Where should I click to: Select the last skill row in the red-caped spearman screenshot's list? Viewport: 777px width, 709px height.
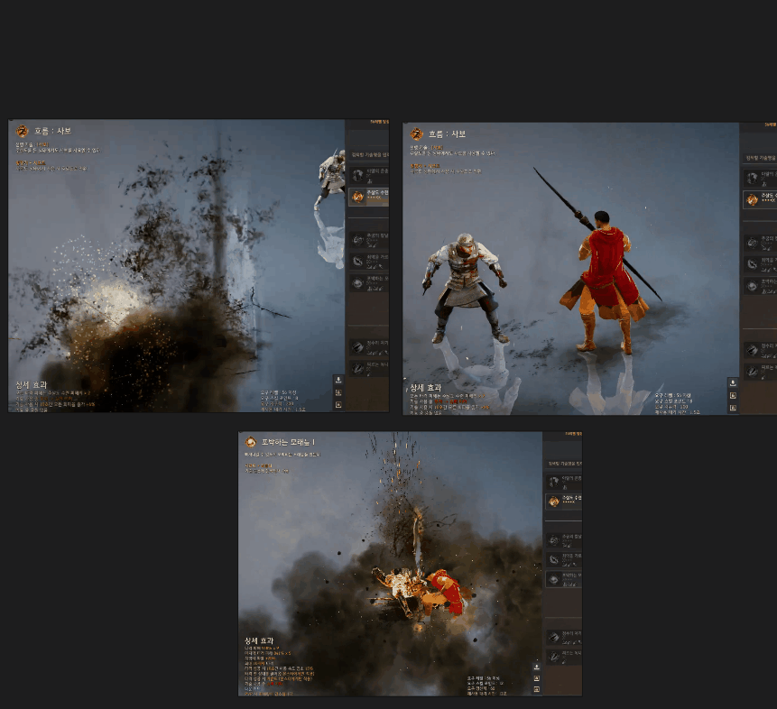click(760, 371)
